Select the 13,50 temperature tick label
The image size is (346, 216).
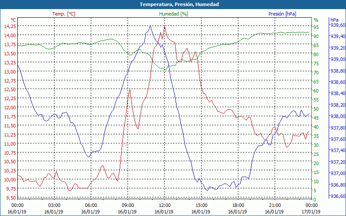click(10, 53)
